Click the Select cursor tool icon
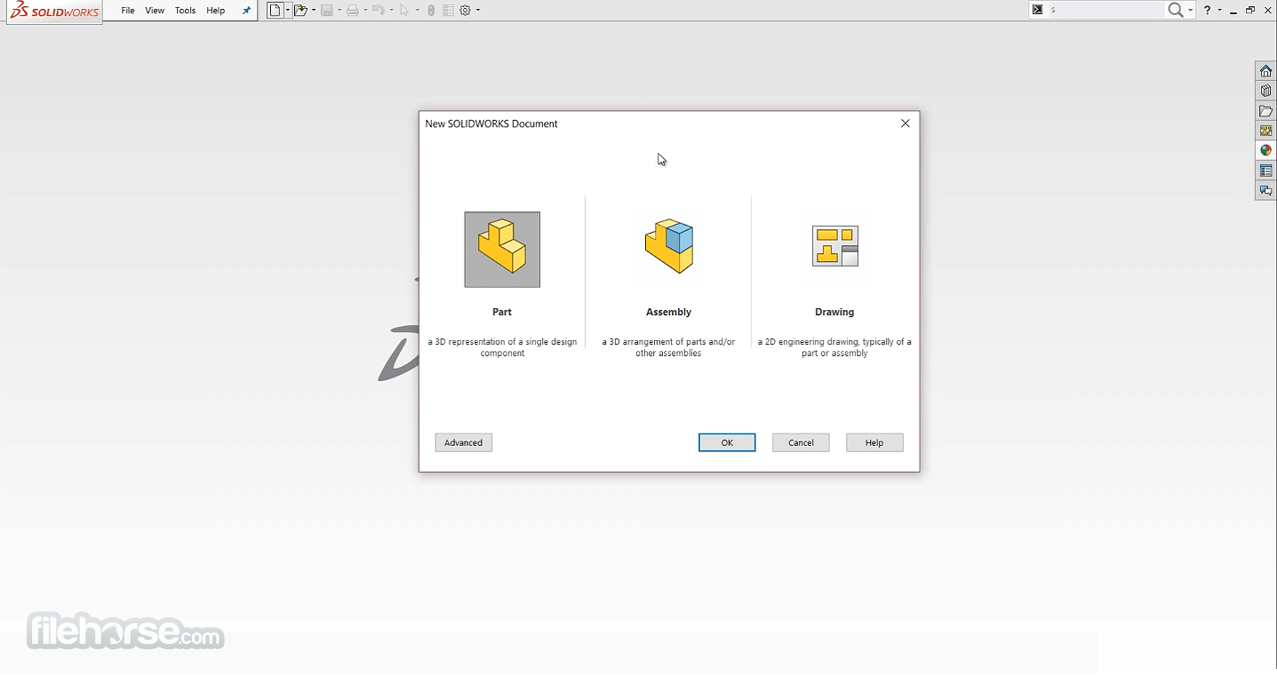This screenshot has width=1277, height=676. click(x=404, y=11)
